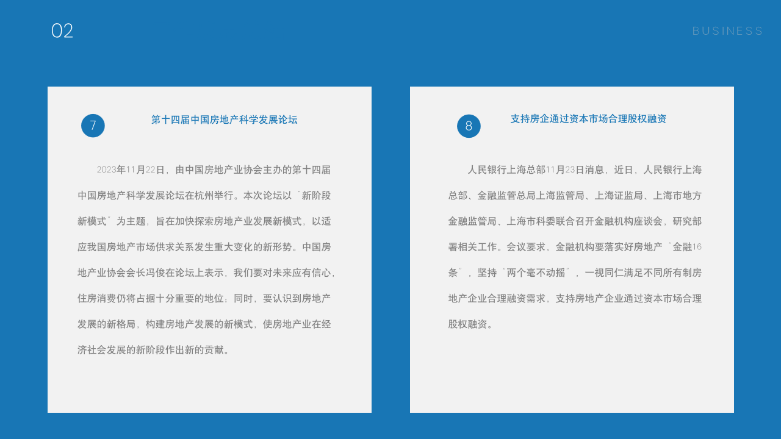Click the line containing "两个毫不动摇"

click(x=575, y=273)
